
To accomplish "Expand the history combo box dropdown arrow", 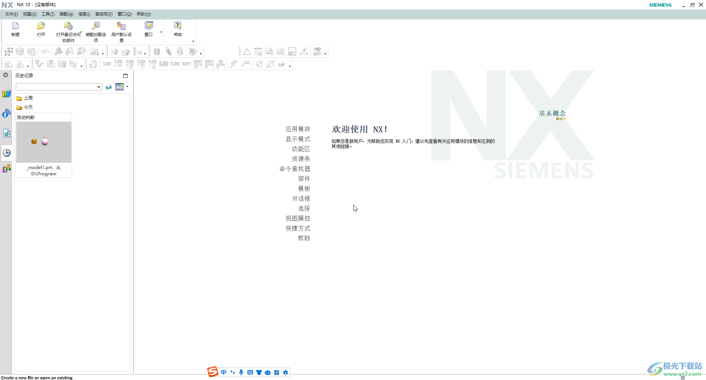I will 99,87.
